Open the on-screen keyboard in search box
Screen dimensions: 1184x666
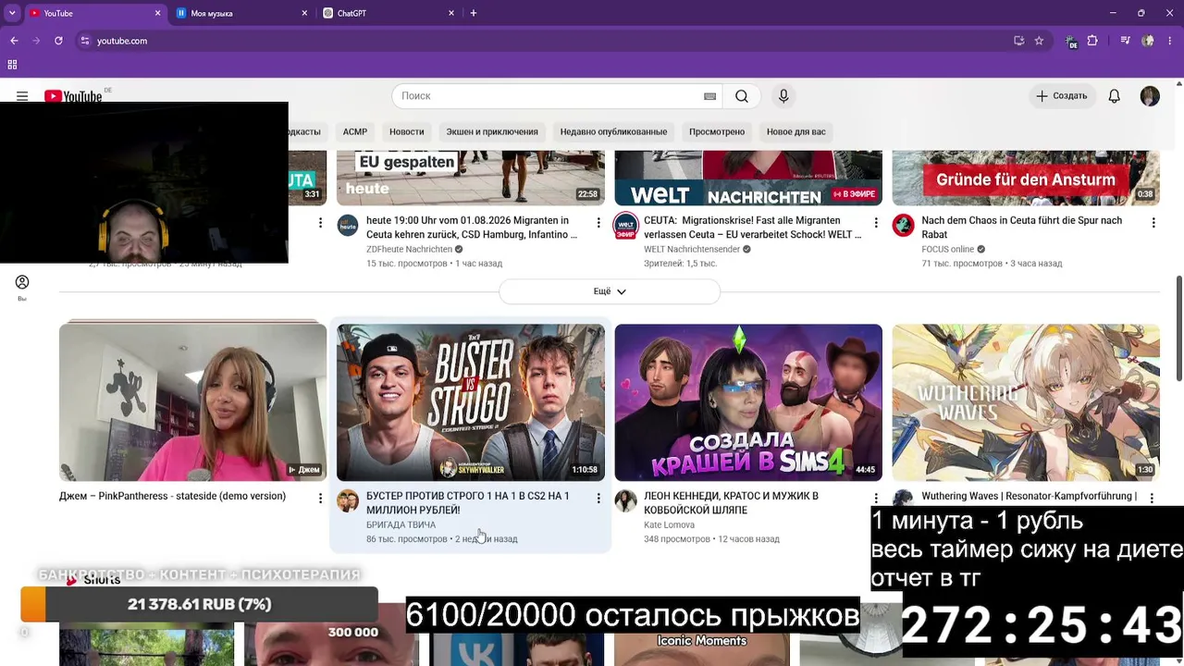pos(709,96)
